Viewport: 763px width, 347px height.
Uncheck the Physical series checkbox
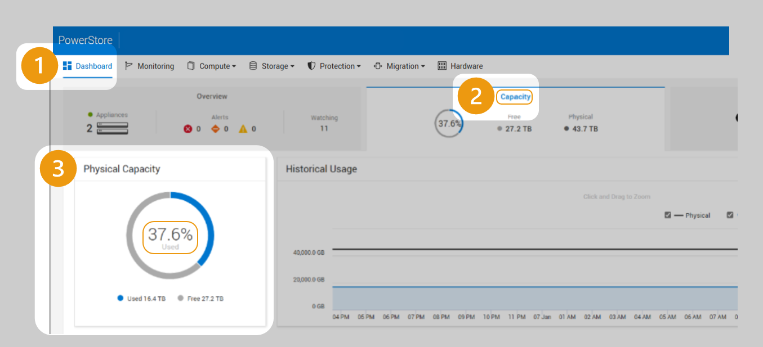(x=668, y=215)
